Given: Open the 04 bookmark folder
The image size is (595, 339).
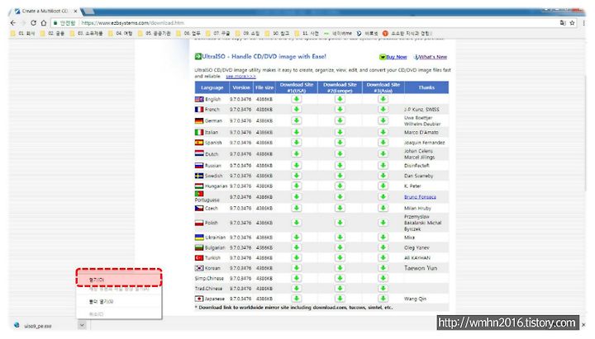Looking at the screenshot, I should (x=121, y=33).
